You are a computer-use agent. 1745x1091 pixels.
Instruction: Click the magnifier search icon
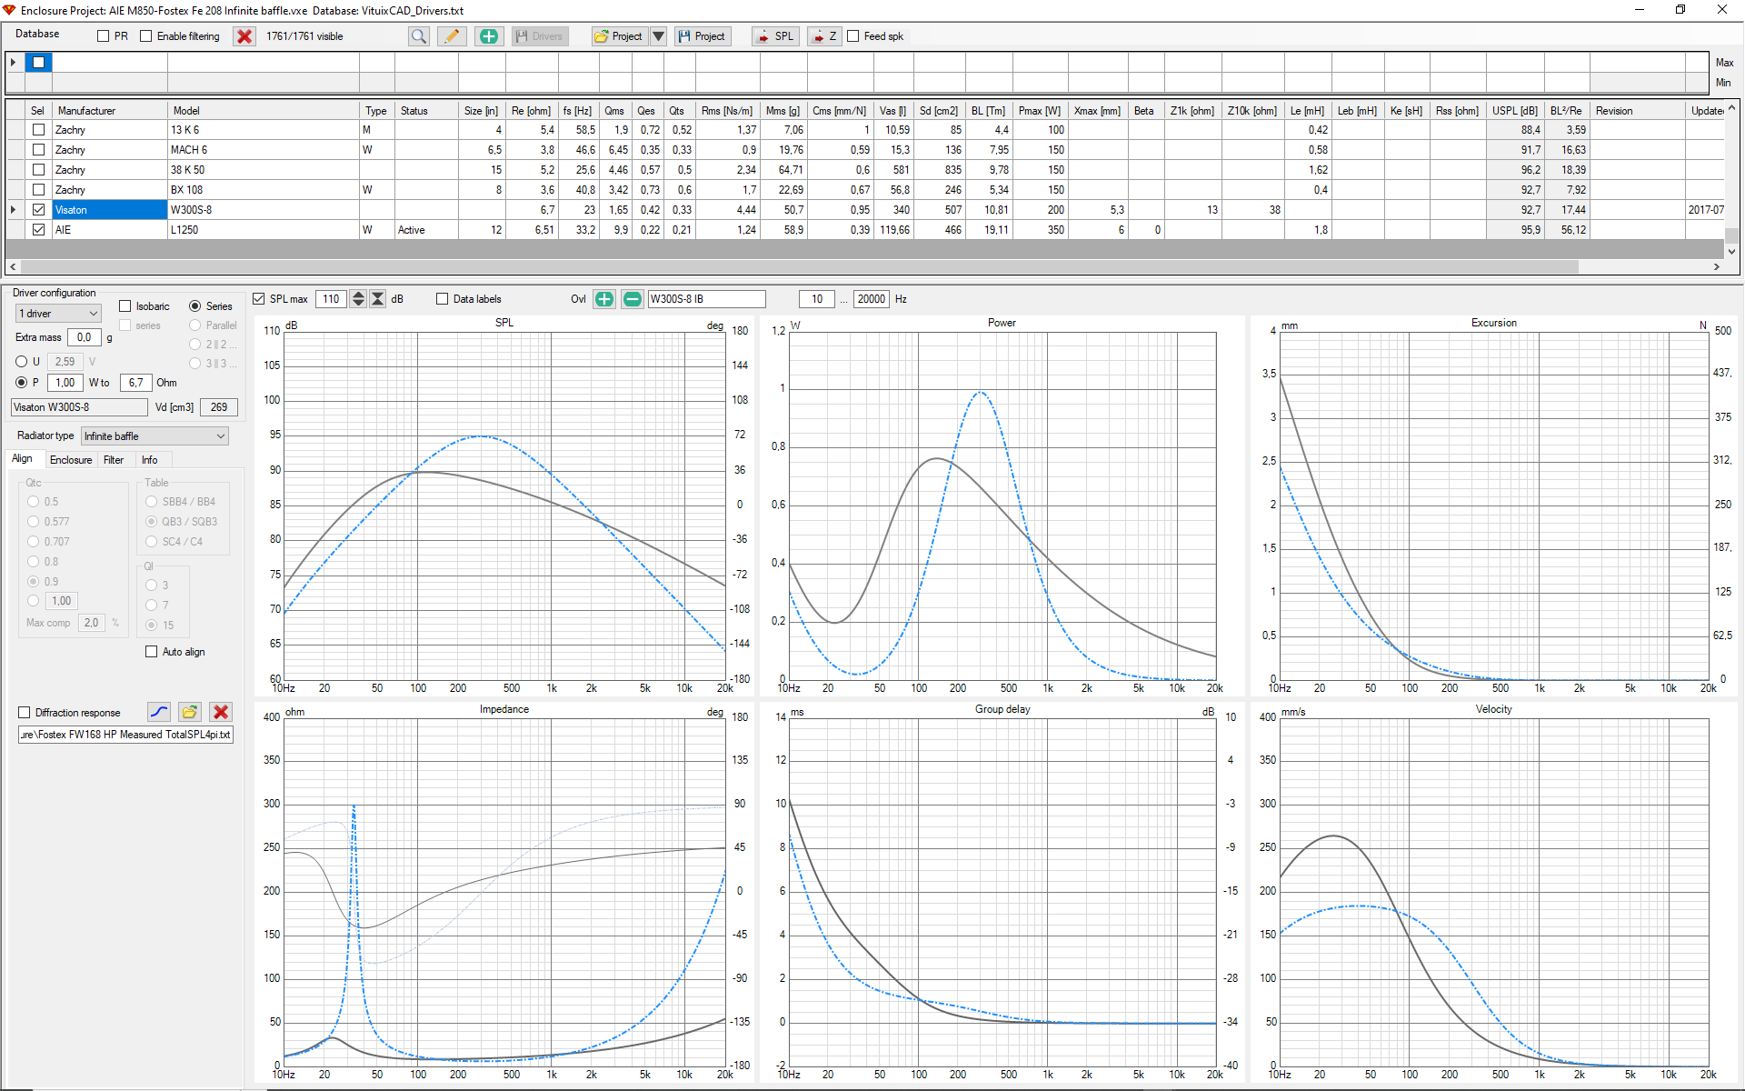(x=418, y=36)
